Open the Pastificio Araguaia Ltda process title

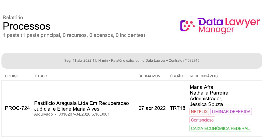click(82, 106)
